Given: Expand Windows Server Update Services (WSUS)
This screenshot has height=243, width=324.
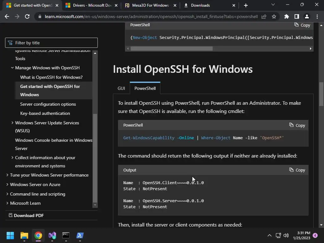Looking at the screenshot, I should (12, 123).
